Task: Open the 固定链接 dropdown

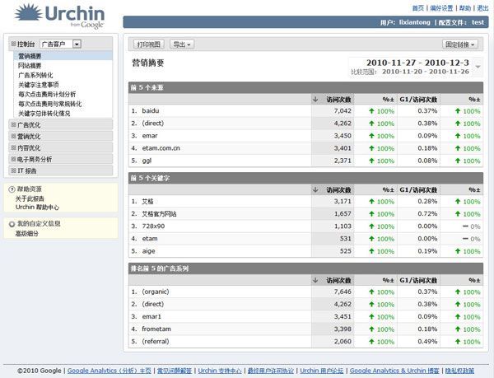Action: click(x=459, y=44)
